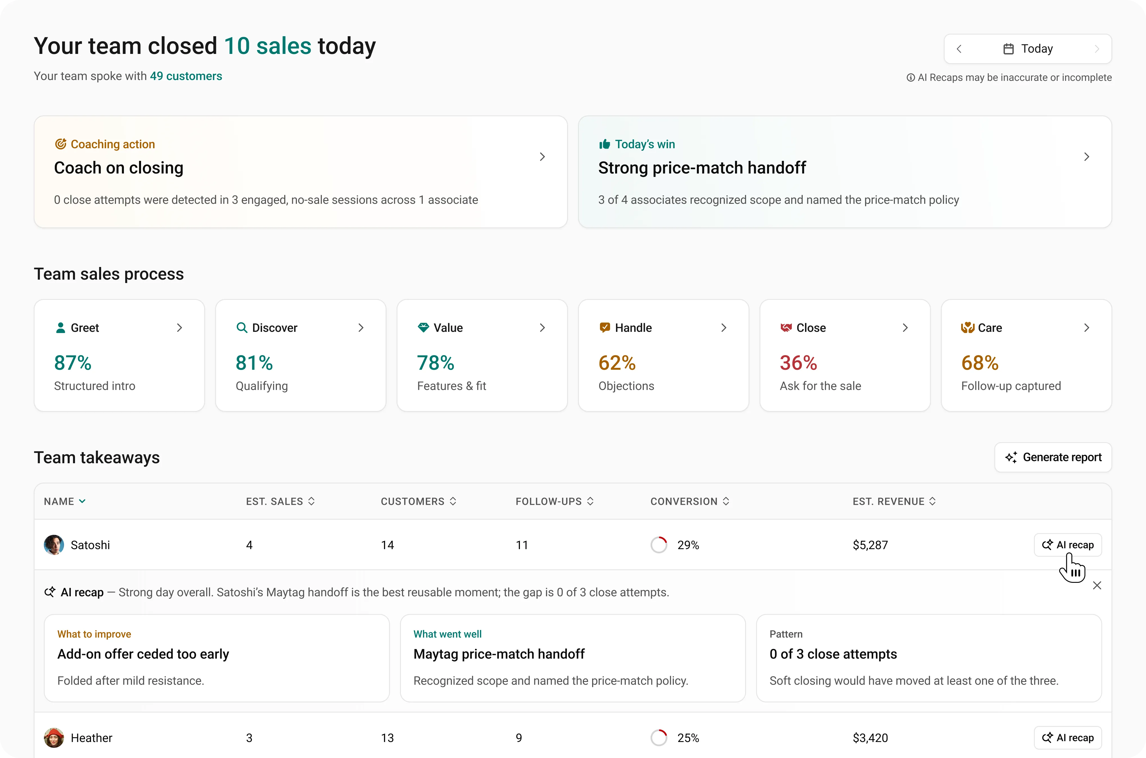Click the Handle checkmark icon

point(604,328)
